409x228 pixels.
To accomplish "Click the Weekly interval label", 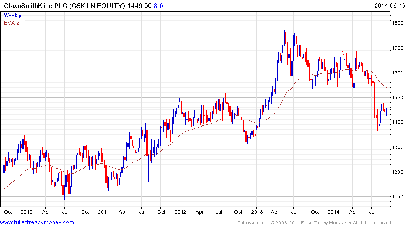I will (13, 15).
